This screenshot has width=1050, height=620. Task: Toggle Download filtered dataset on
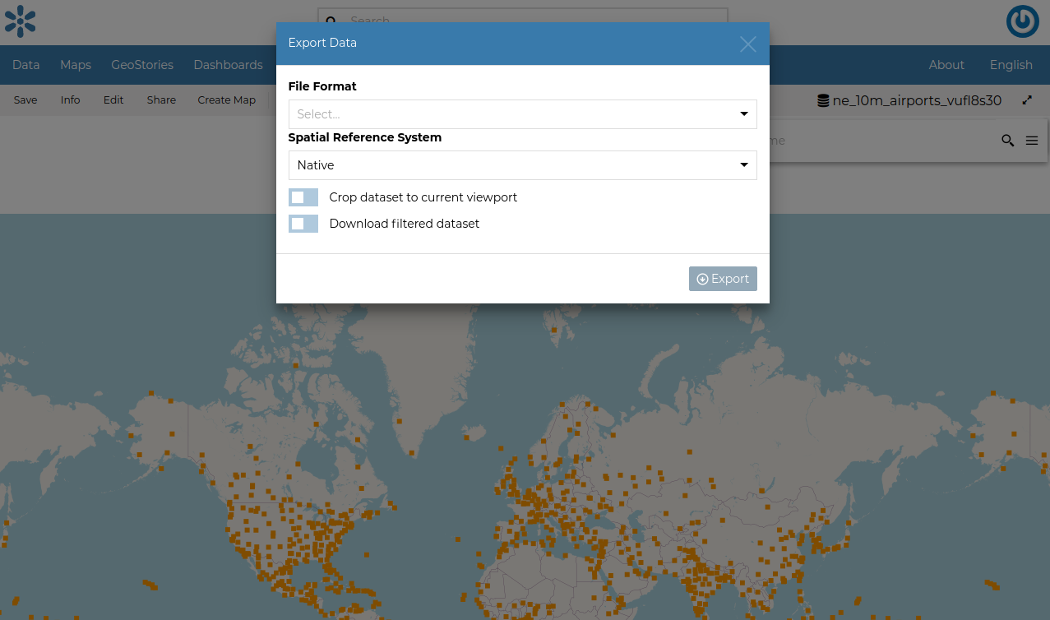pyautogui.click(x=303, y=224)
